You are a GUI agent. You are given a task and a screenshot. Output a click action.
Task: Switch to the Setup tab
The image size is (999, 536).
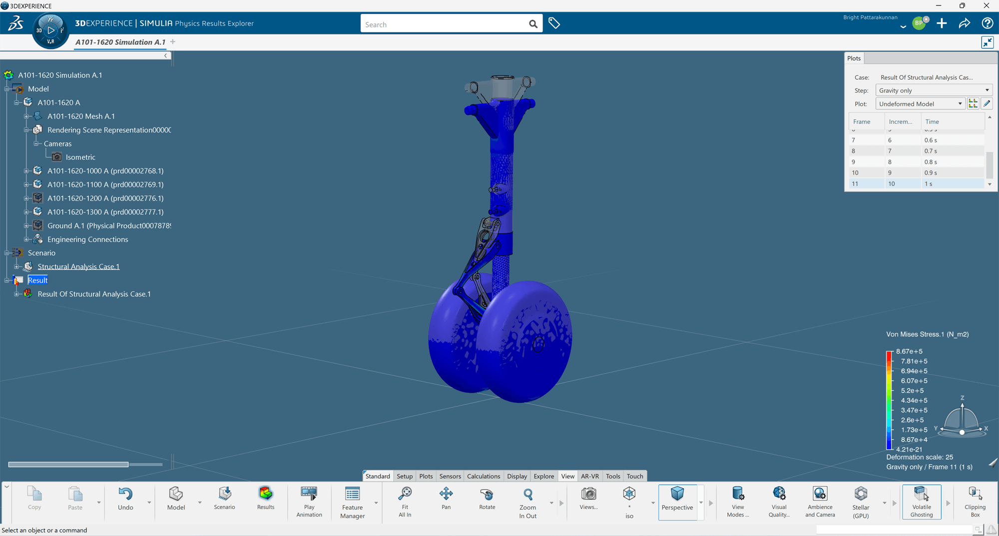point(405,476)
